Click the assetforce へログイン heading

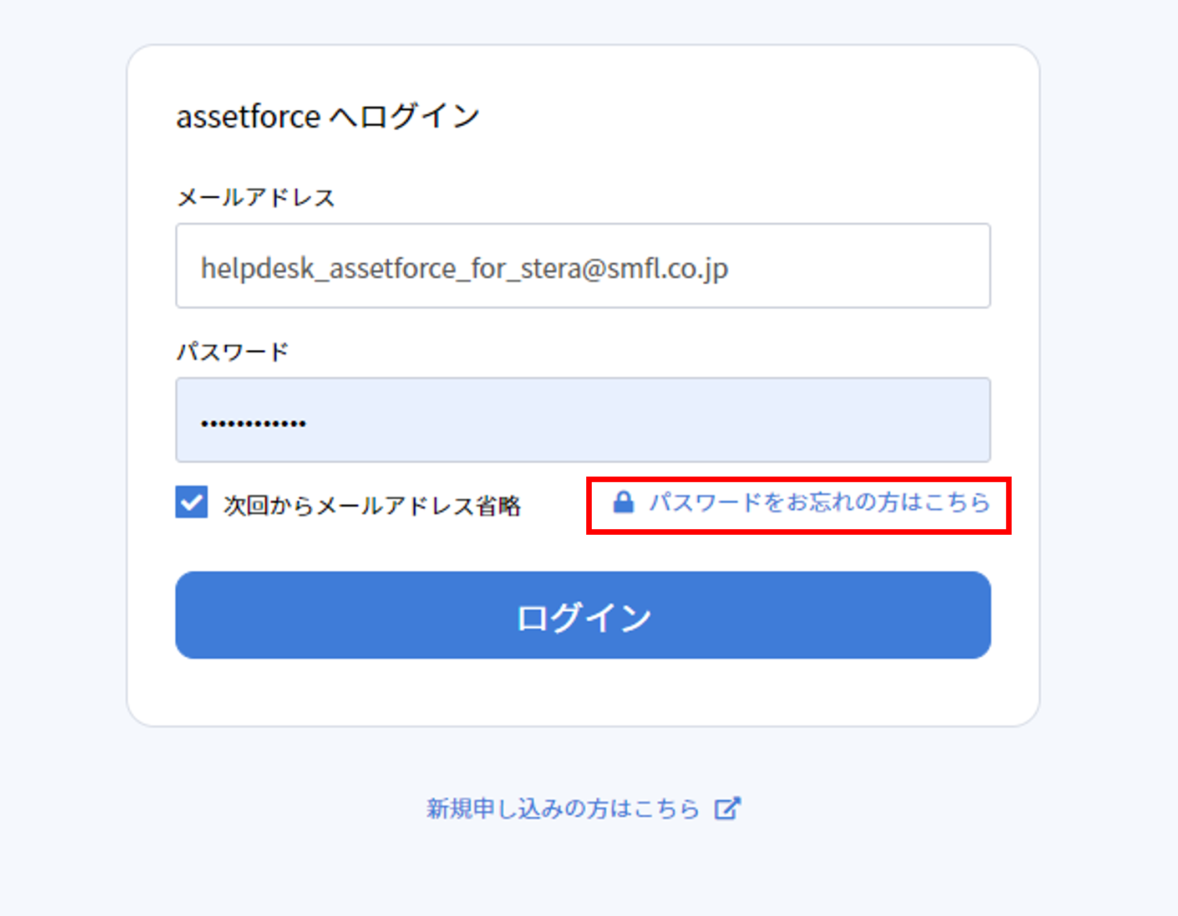pos(328,116)
